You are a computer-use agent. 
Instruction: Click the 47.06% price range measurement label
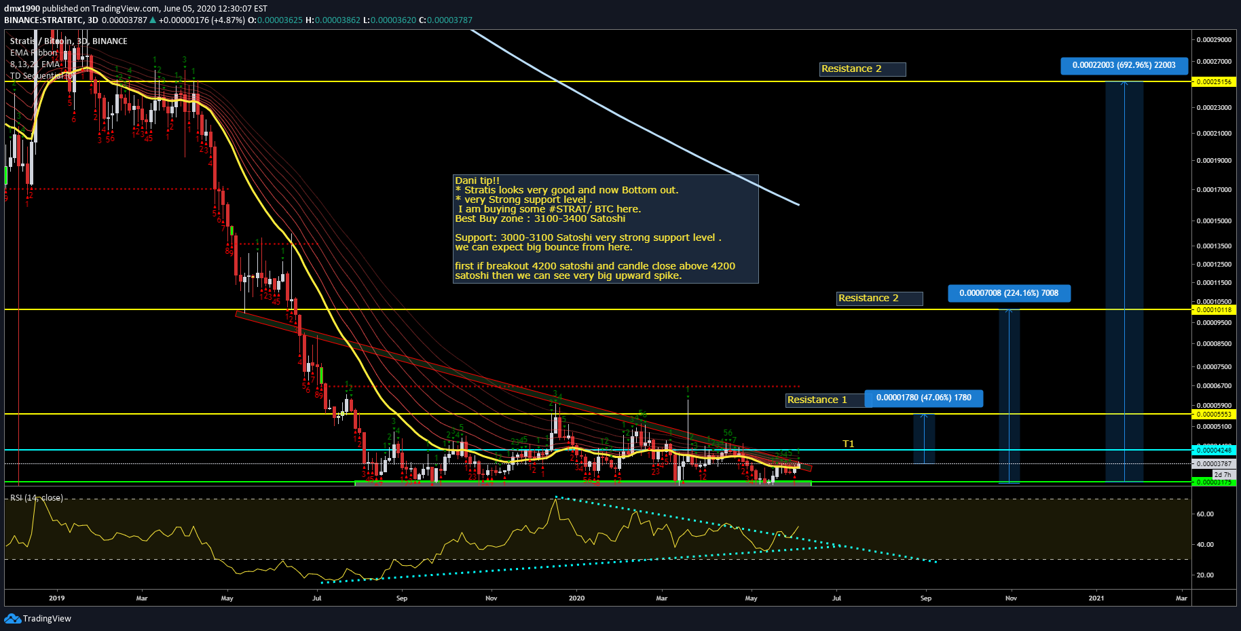pyautogui.click(x=924, y=398)
